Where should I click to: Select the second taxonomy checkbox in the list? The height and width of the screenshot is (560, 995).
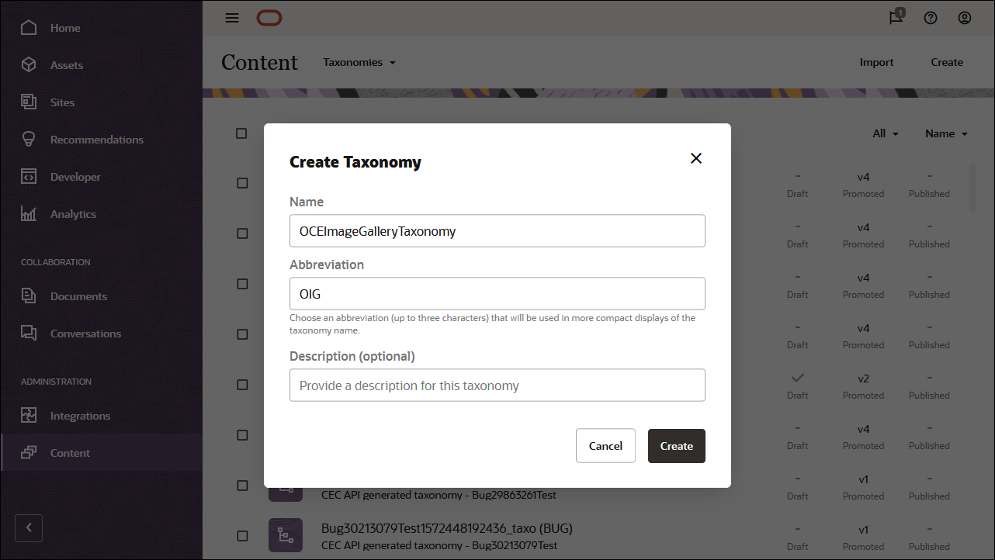click(x=241, y=182)
